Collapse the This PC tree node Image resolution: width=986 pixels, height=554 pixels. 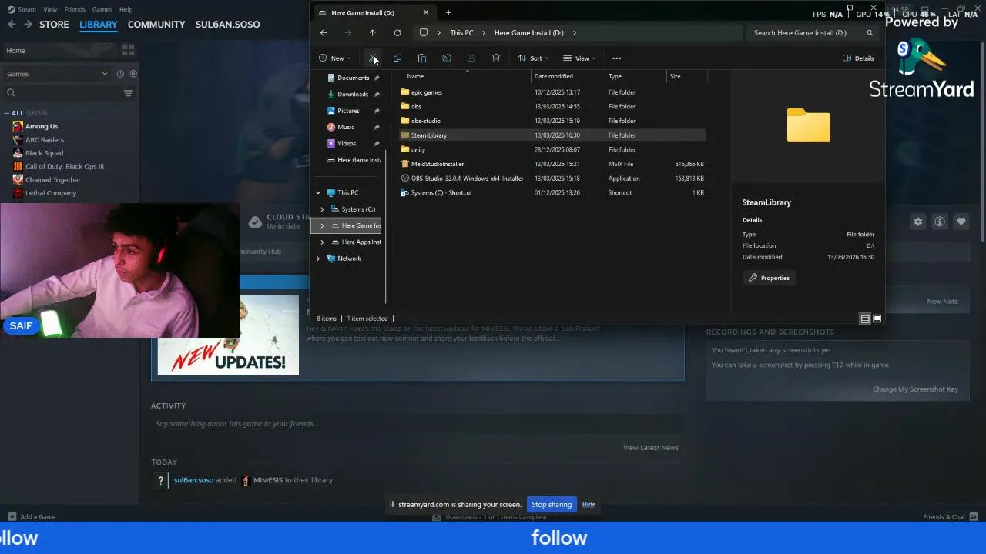click(318, 193)
